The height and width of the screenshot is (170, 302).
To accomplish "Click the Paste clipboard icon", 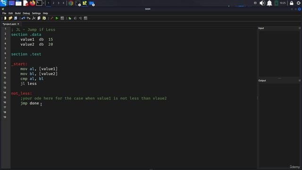I will tap(44, 18).
